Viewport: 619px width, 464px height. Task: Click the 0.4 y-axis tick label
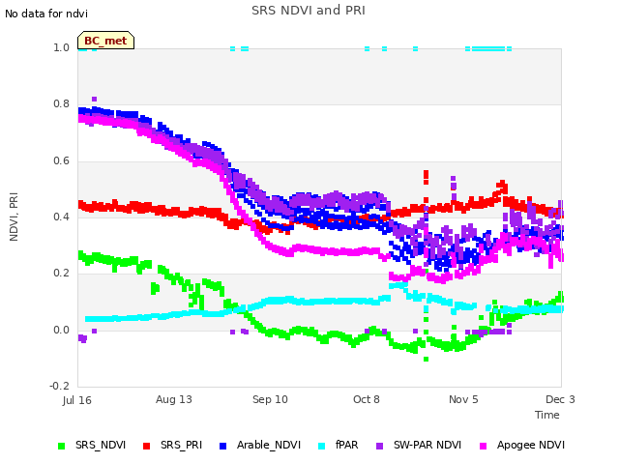tap(62, 217)
